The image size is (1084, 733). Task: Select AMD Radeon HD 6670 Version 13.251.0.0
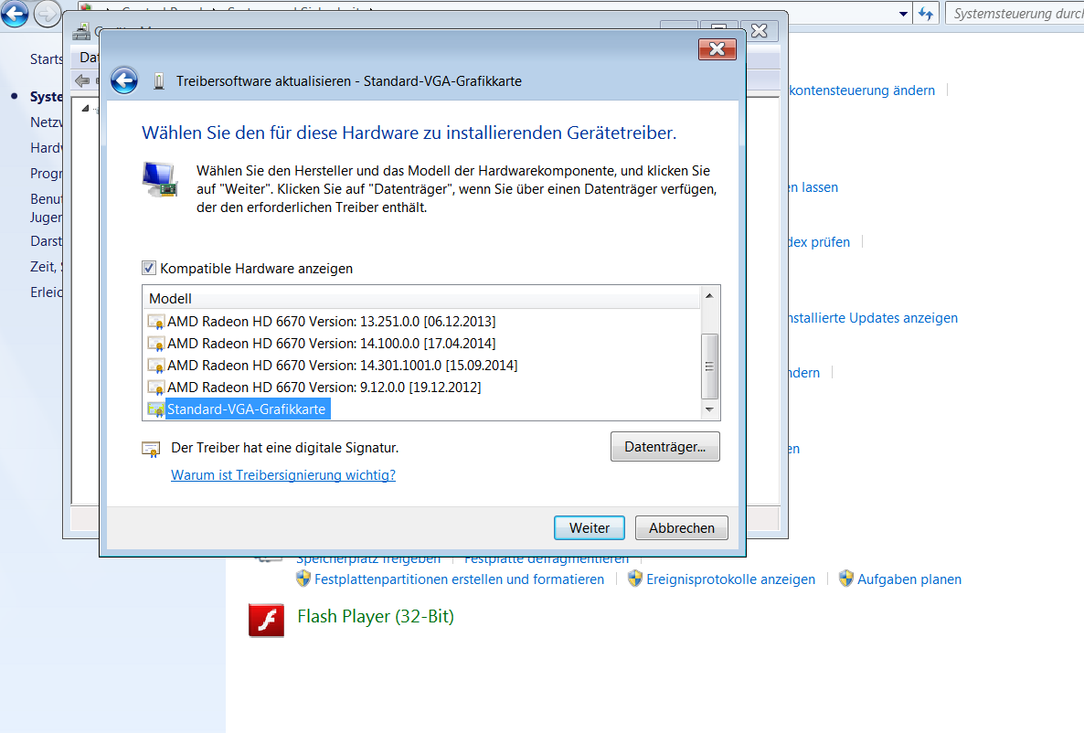331,322
